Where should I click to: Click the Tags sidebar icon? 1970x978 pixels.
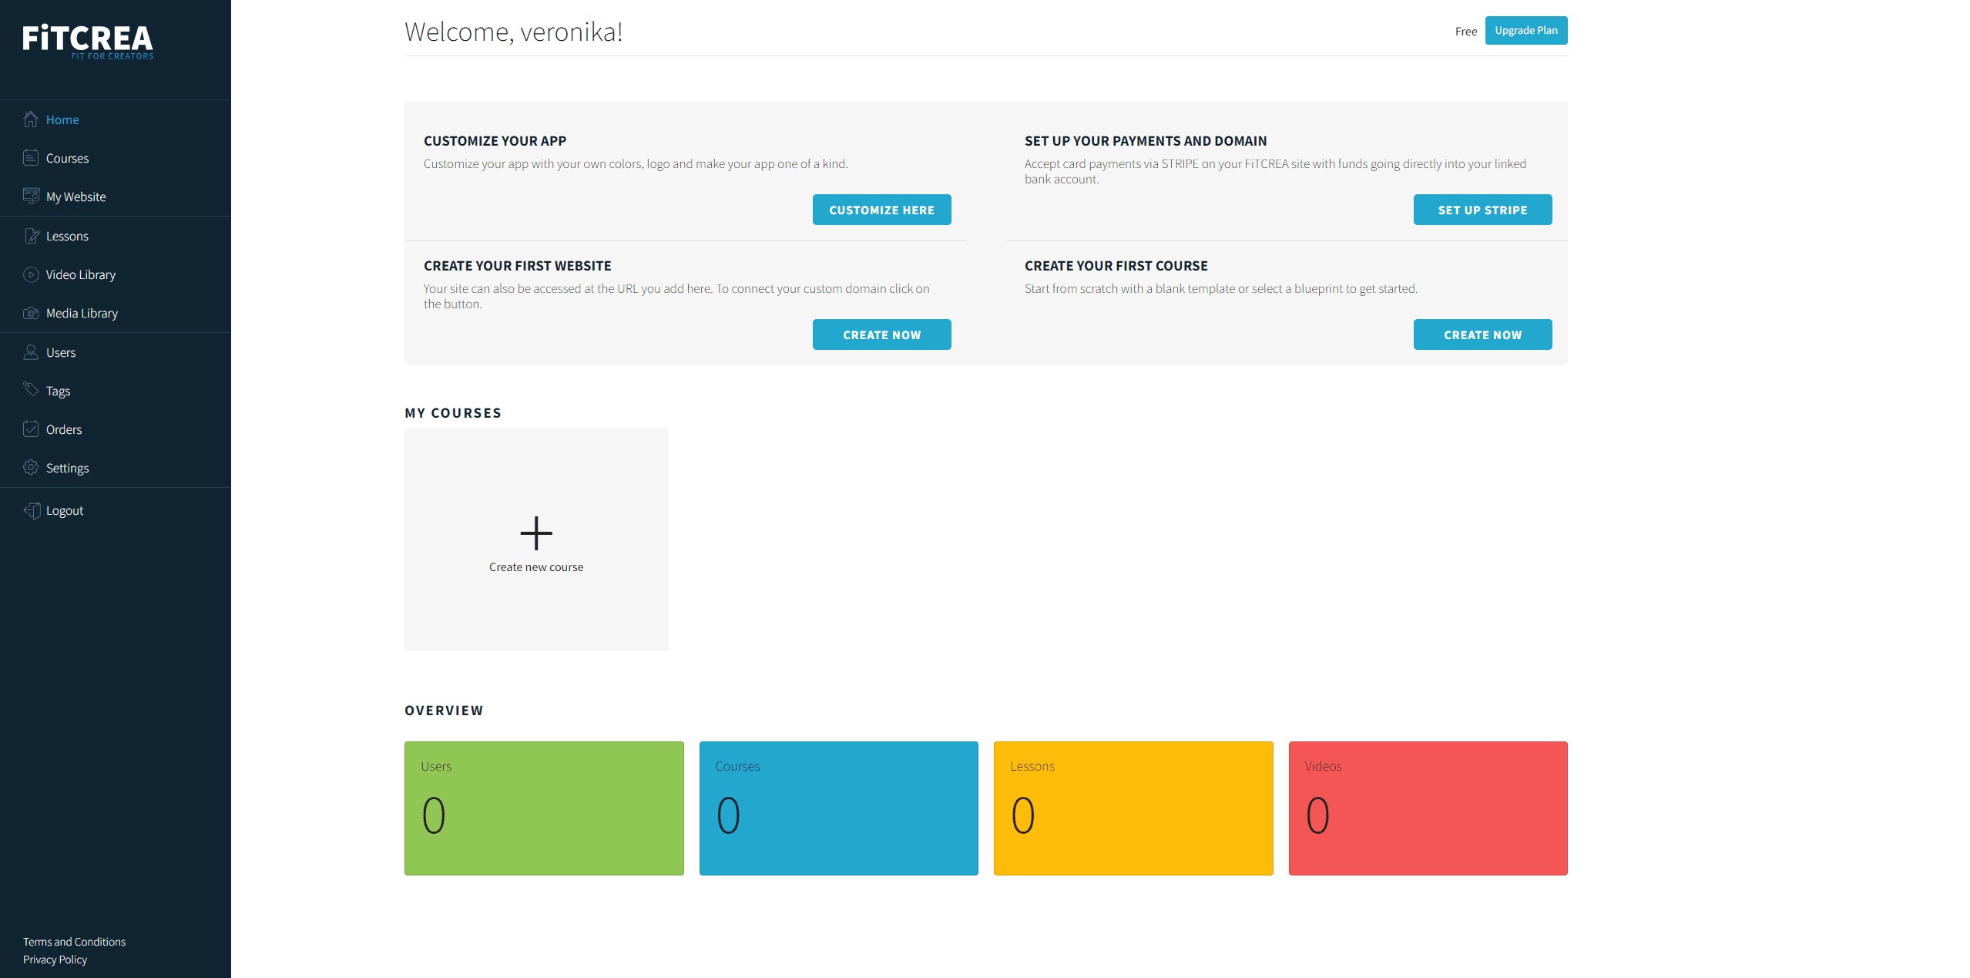tap(32, 390)
